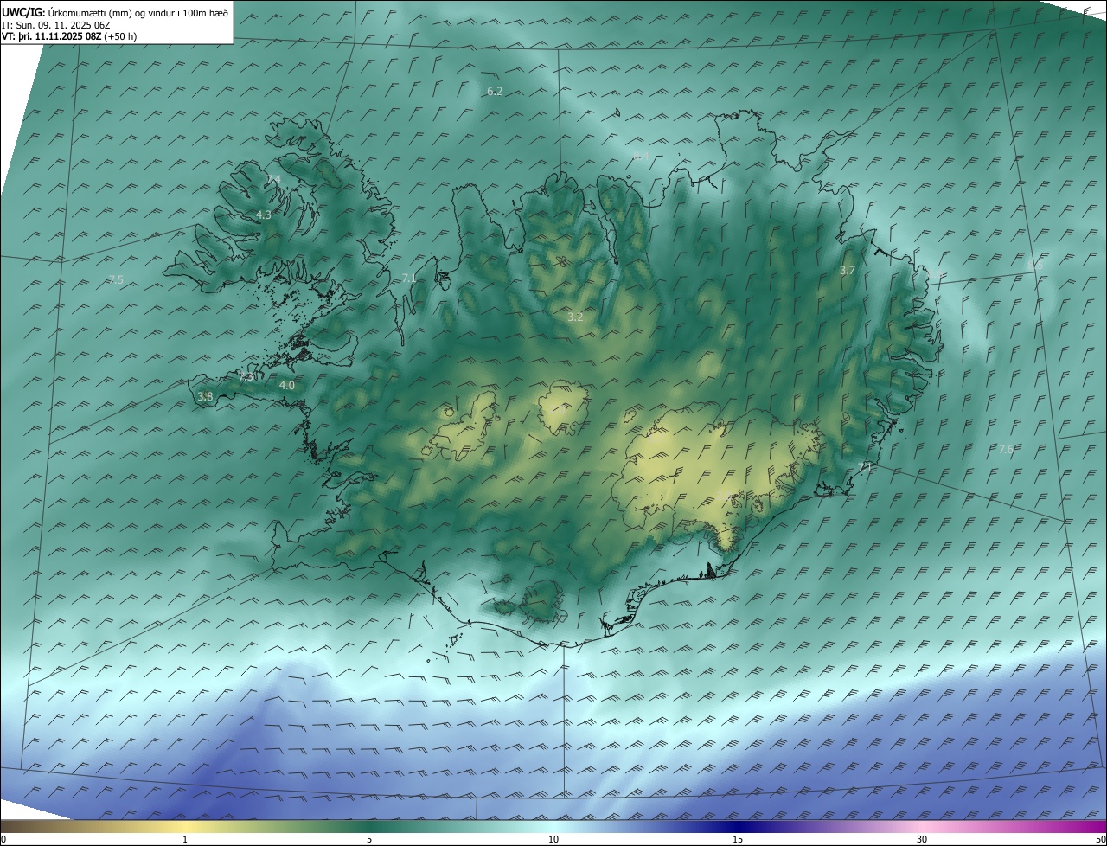Pick the yellow section of the color legend
Screen dimensions: 1107x846
(185, 826)
